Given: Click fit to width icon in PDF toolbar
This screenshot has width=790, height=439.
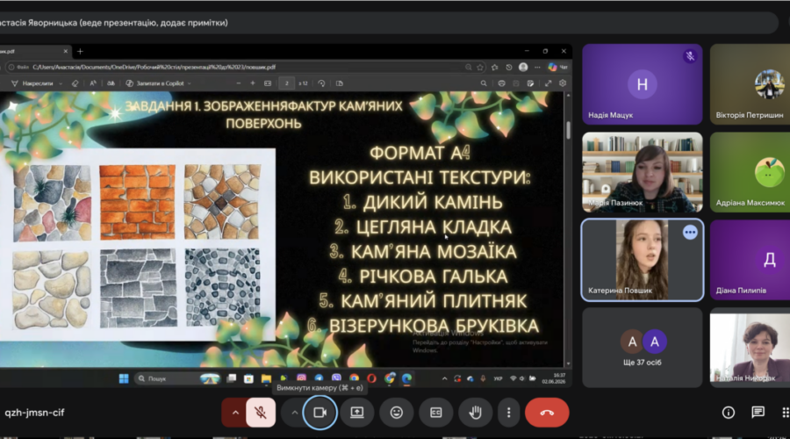Looking at the screenshot, I should click(268, 83).
